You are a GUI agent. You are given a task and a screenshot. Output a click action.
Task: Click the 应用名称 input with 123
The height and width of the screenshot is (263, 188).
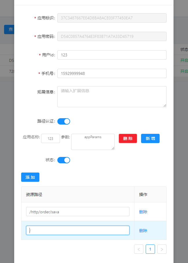coord(50,138)
